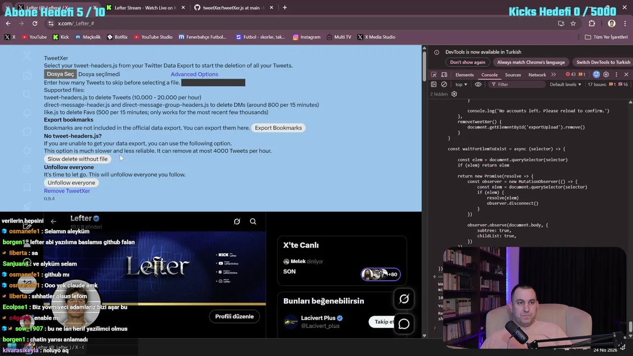
Task: Open DevTools settings gear icon
Action: pyautogui.click(x=606, y=75)
